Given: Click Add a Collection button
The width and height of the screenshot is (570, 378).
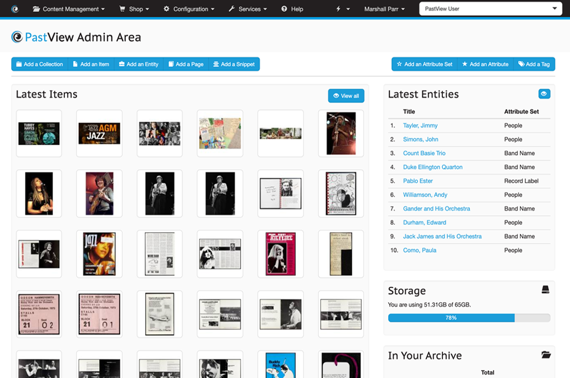Looking at the screenshot, I should pos(40,64).
